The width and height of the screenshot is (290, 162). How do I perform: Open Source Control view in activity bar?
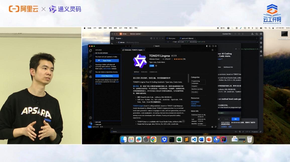coord(90,61)
